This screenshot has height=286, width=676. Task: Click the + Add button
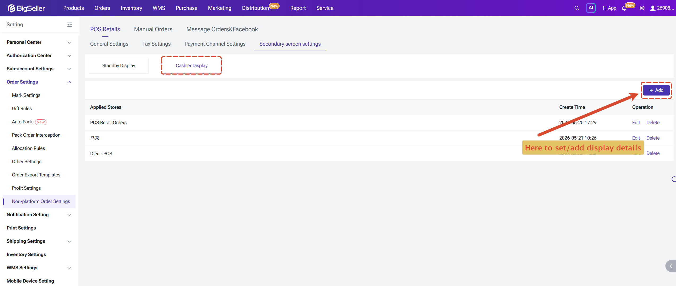(x=656, y=90)
